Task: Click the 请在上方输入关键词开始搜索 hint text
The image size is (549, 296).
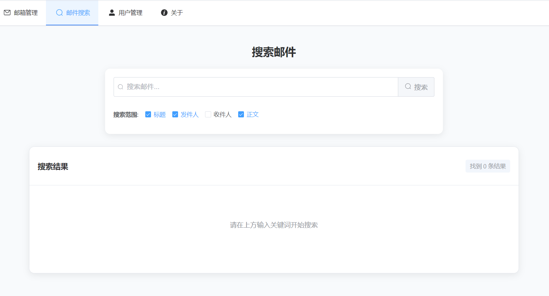Action: point(274,225)
